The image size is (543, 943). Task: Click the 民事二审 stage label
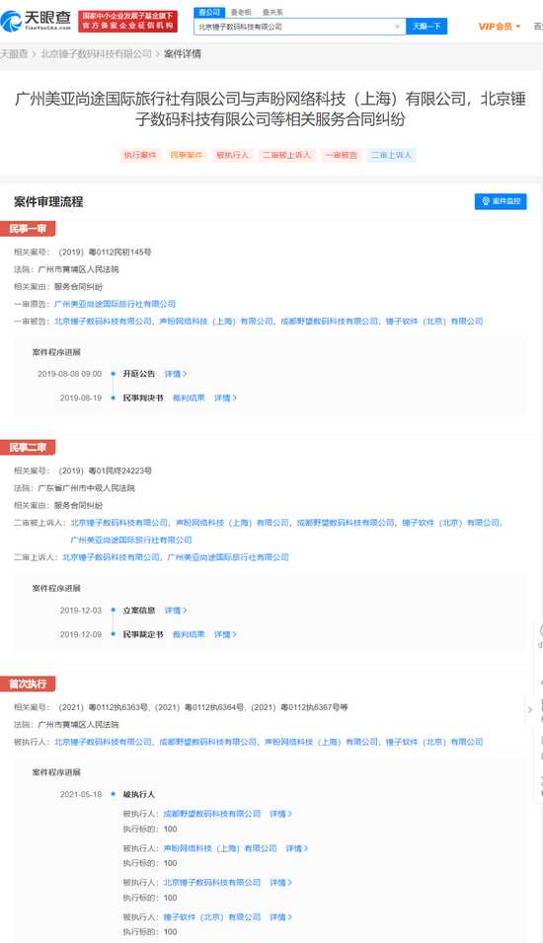pyautogui.click(x=28, y=448)
